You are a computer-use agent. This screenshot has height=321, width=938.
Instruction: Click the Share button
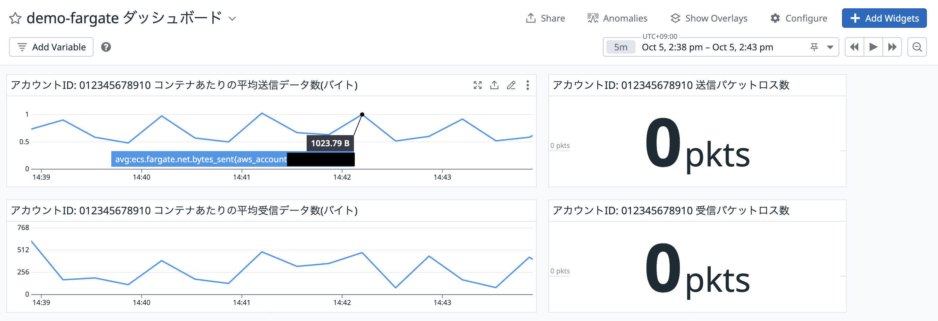point(545,18)
